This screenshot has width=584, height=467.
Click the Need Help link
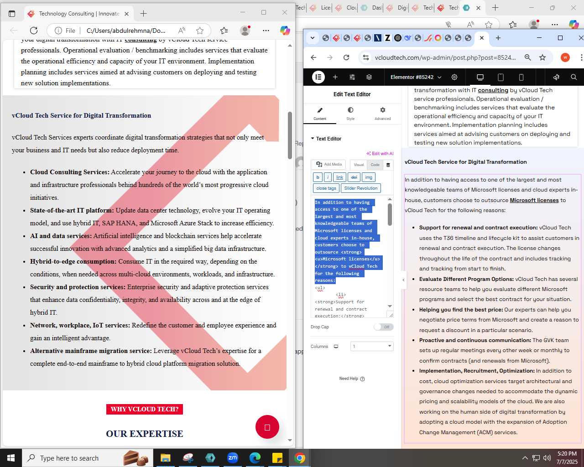click(352, 379)
